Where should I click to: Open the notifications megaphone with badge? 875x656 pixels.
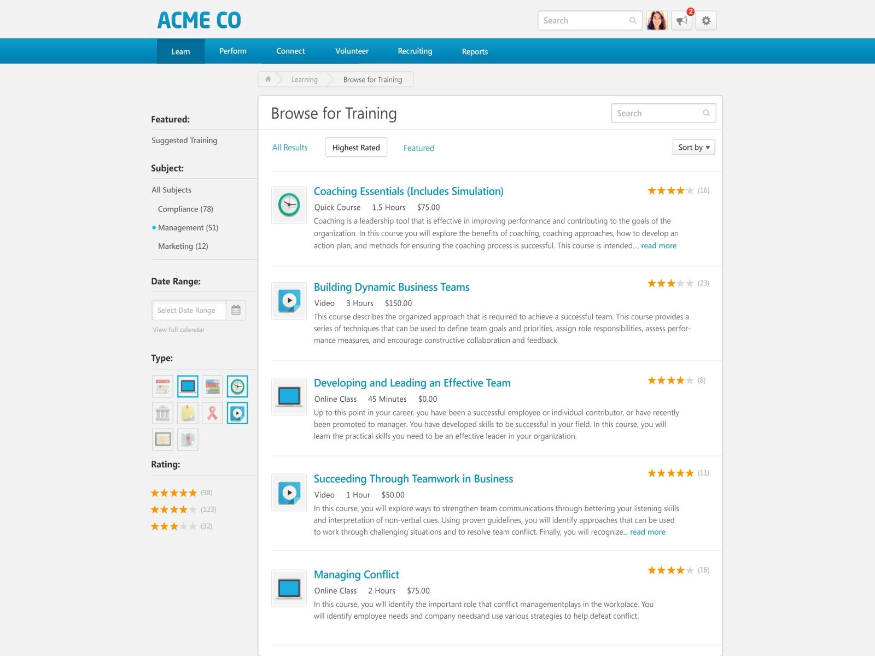pos(681,20)
